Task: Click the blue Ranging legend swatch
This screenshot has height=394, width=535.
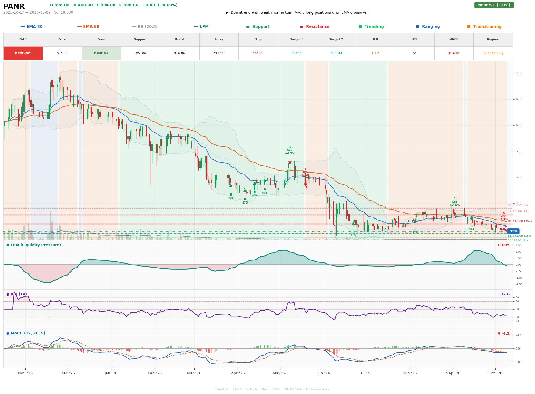Action: (x=418, y=27)
